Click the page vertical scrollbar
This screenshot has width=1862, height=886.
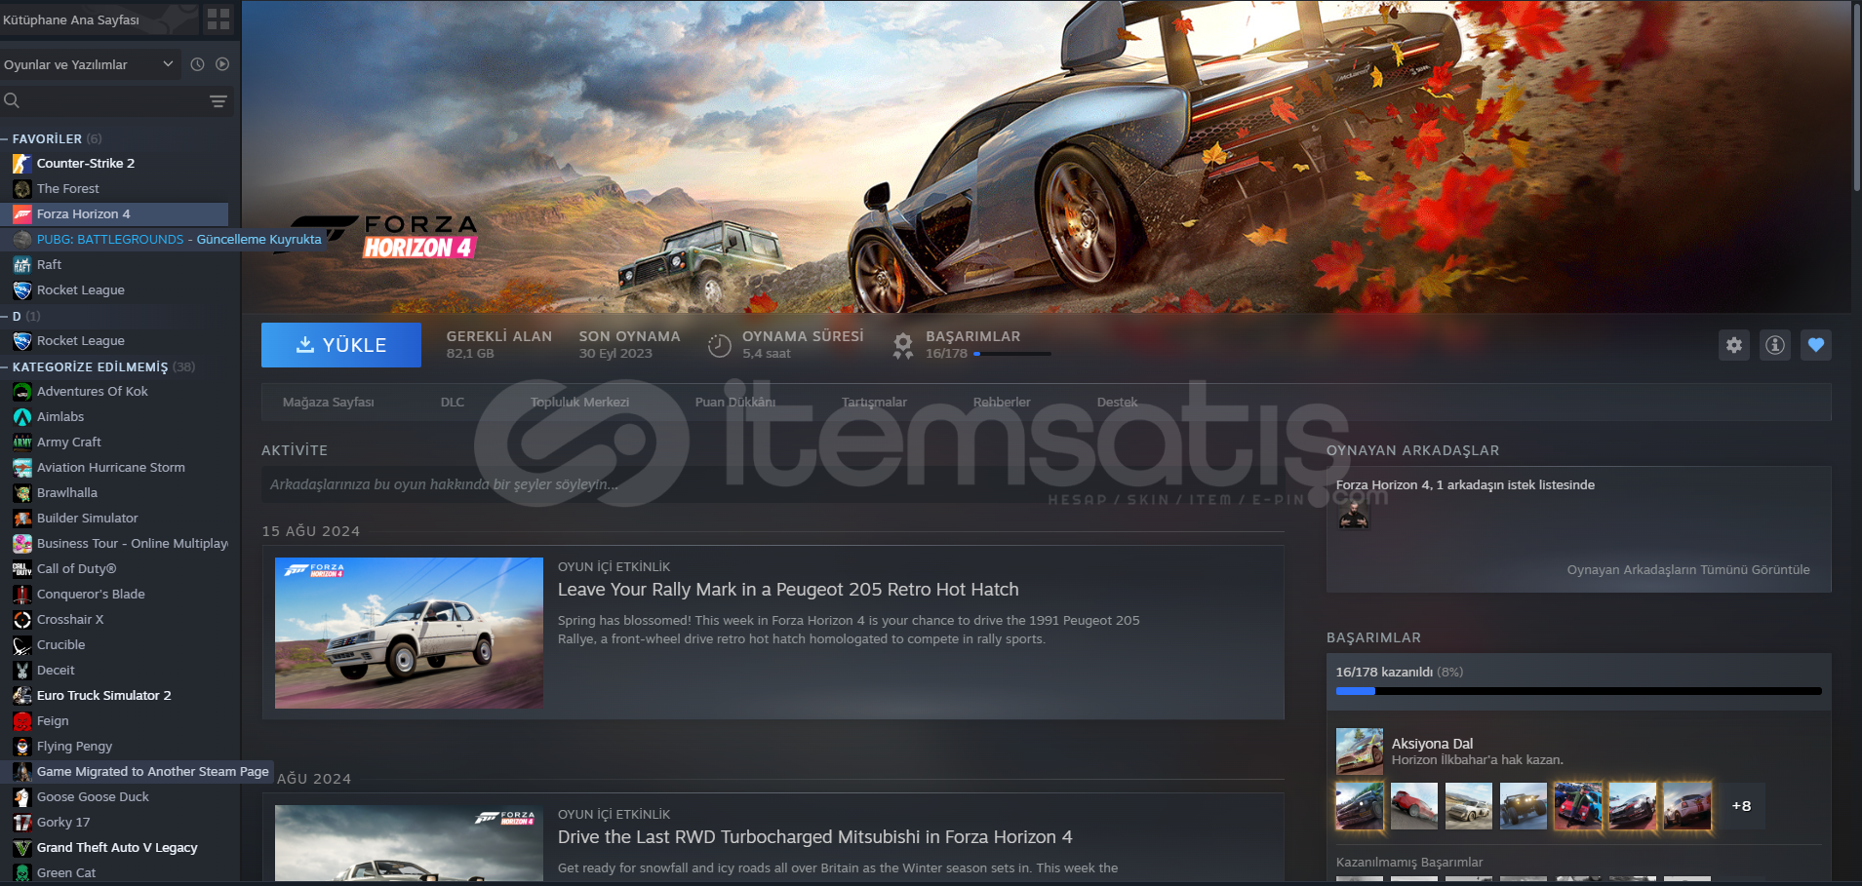[x=1856, y=97]
